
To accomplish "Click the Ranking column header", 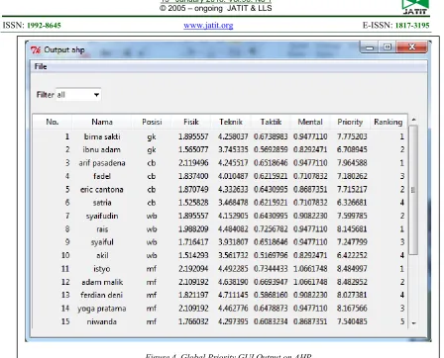I will pyautogui.click(x=388, y=122).
